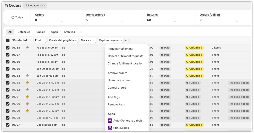Uncheck order #1734 checkbox
This screenshot has height=133, width=254.
pyautogui.click(x=8, y=76)
